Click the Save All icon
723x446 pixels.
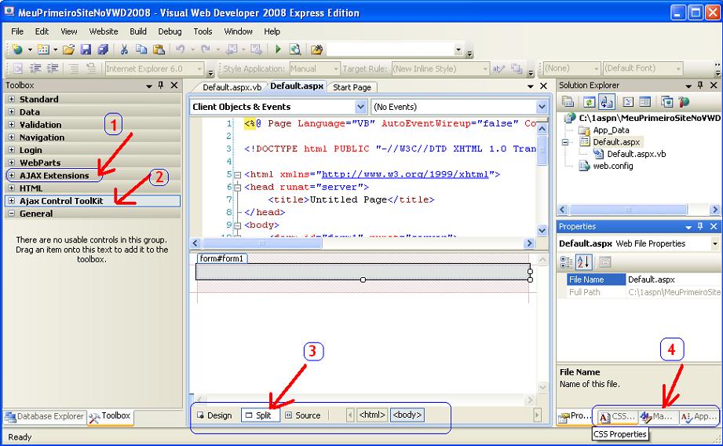(x=104, y=49)
